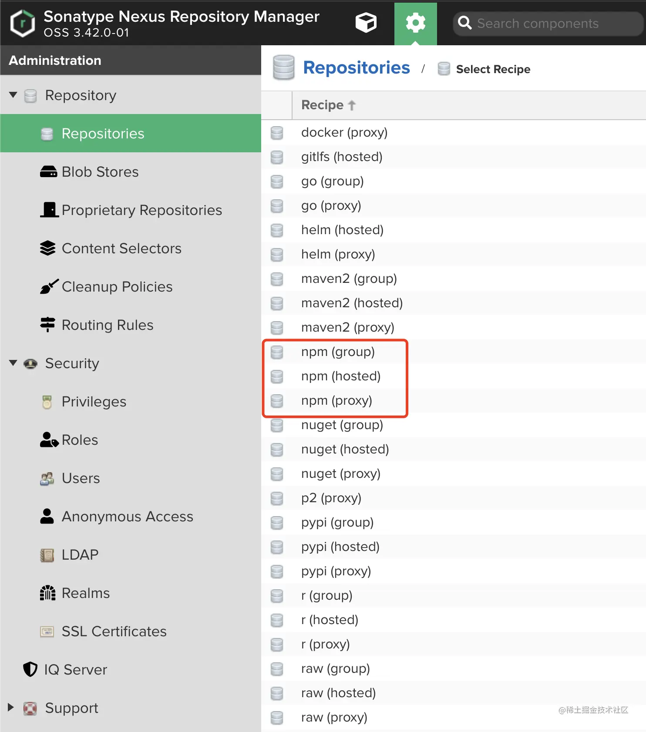This screenshot has width=646, height=732.
Task: Click the Cleanup Policies broom icon
Action: pos(49,286)
